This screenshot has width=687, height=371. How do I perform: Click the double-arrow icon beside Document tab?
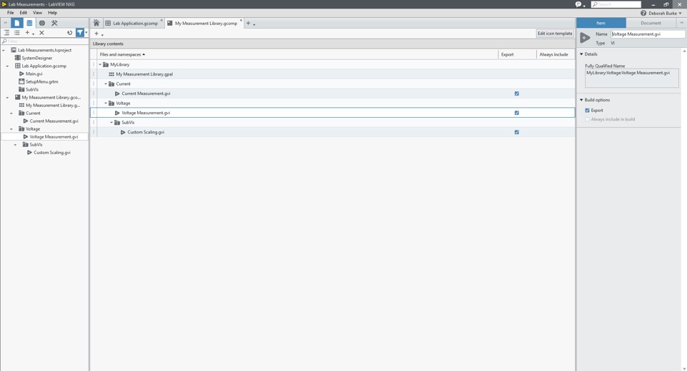(x=681, y=23)
